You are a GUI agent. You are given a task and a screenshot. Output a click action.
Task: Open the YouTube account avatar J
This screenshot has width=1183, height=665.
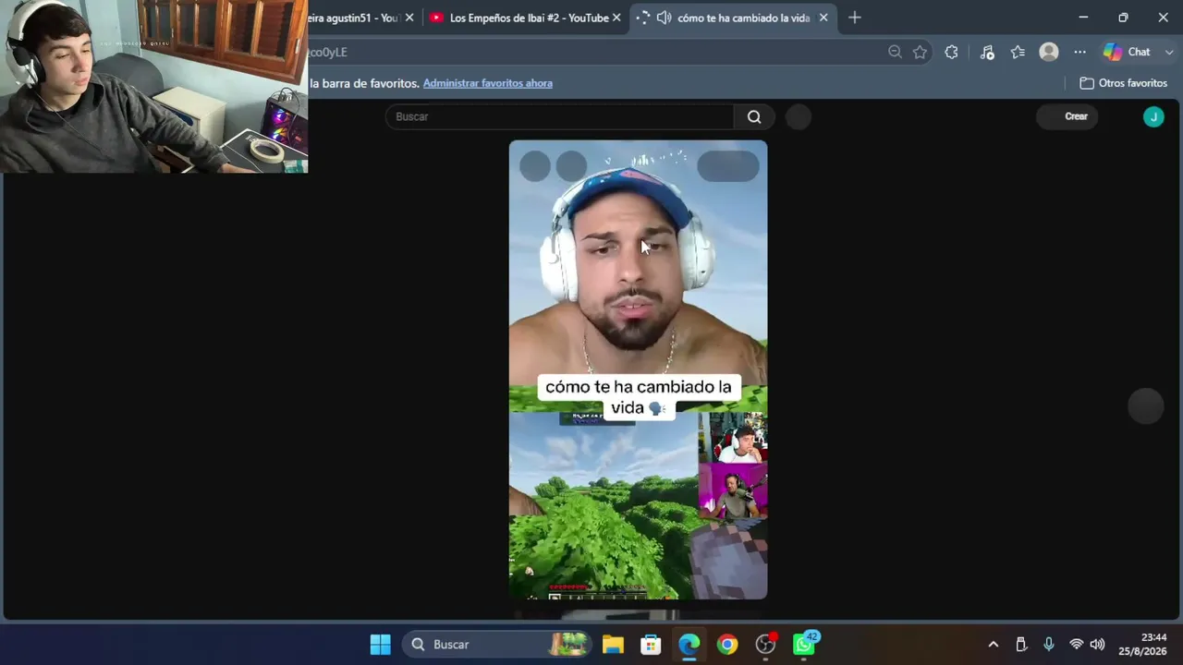click(x=1153, y=116)
